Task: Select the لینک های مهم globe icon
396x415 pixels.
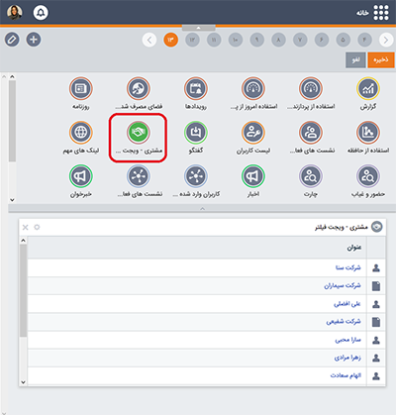Action: [x=81, y=133]
